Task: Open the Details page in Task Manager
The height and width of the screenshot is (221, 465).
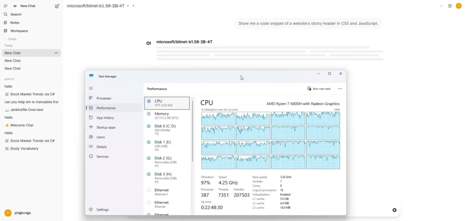Action: pos(114,147)
